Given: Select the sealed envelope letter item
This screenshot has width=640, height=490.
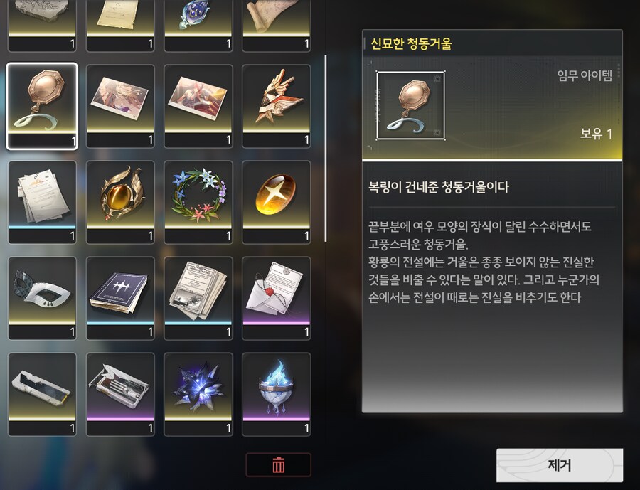Looking at the screenshot, I should coord(277,298).
